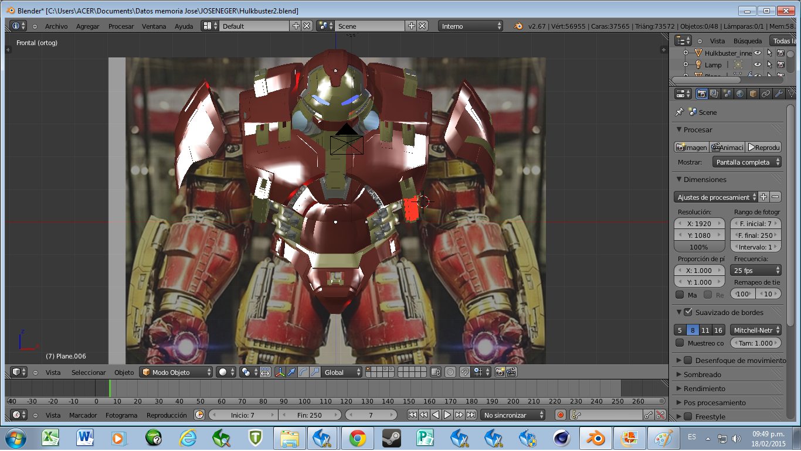
Task: Toggle renderability camera for Hulkbuster_inne object
Action: pyautogui.click(x=780, y=53)
